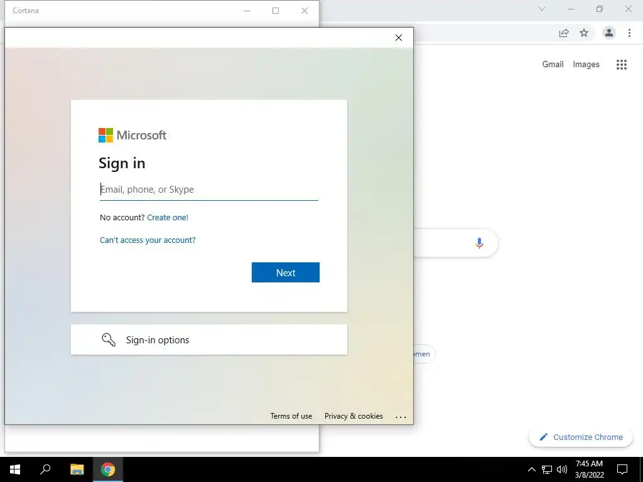Open the Chrome profile avatar

(609, 33)
